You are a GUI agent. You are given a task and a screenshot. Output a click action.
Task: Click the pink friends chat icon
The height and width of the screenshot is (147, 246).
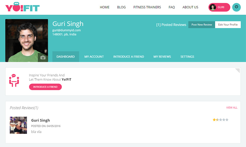click(14, 80)
